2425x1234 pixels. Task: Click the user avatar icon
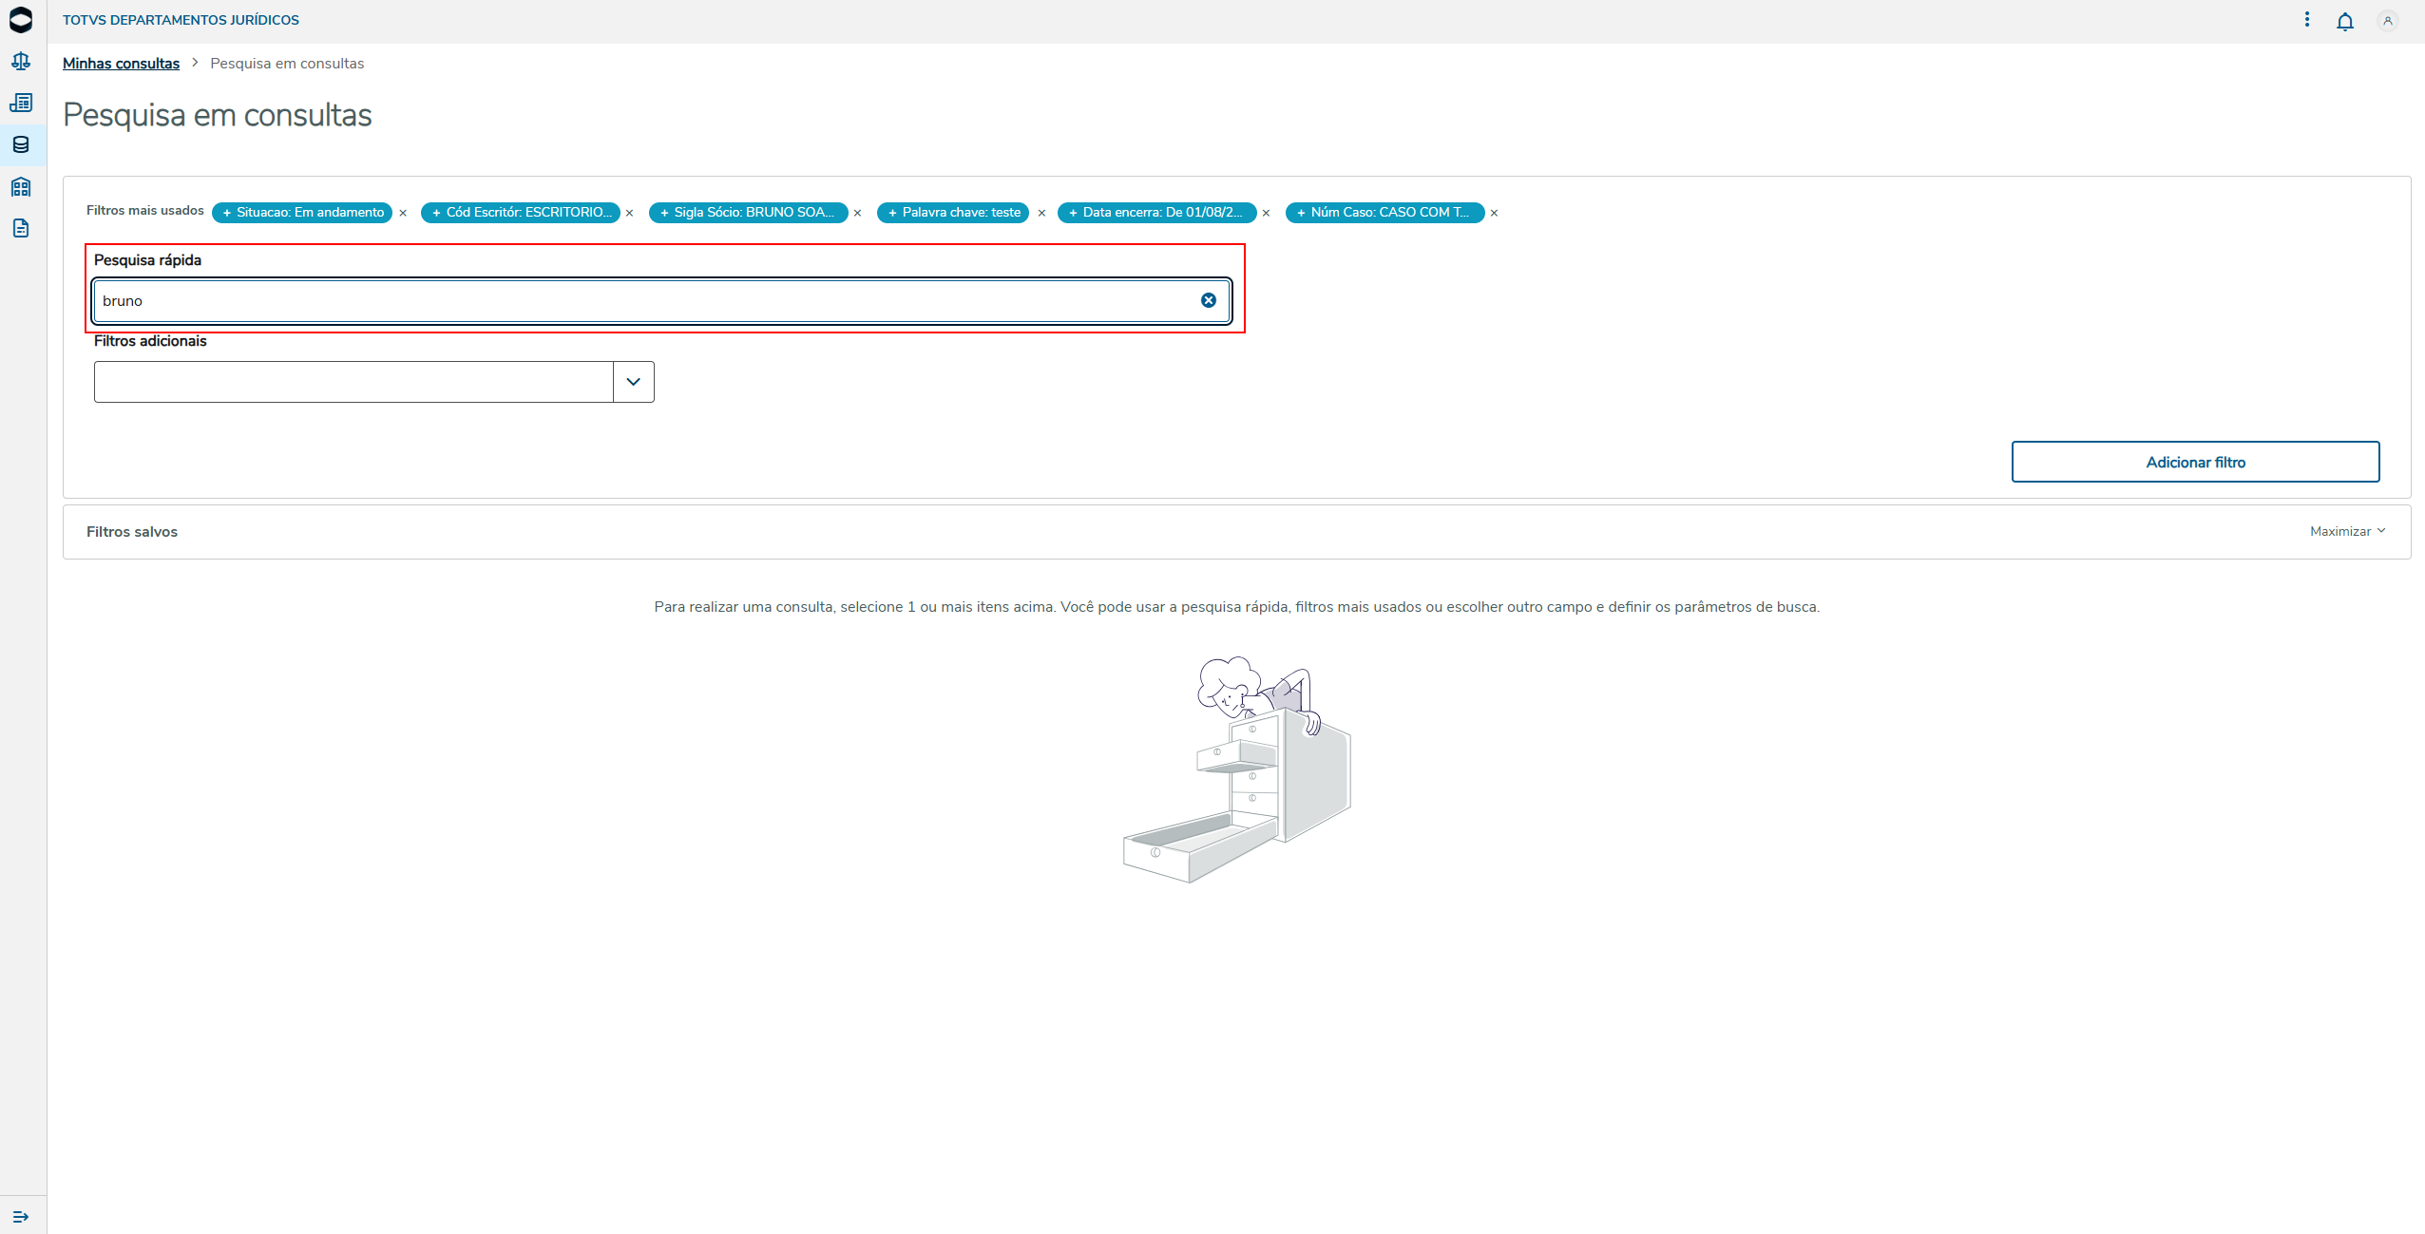coord(2387,21)
